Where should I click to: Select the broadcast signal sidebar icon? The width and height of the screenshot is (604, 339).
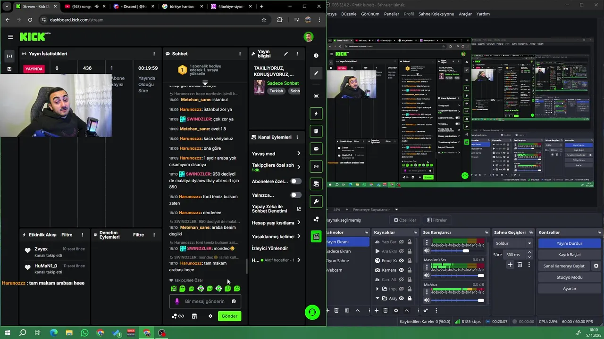[316, 166]
